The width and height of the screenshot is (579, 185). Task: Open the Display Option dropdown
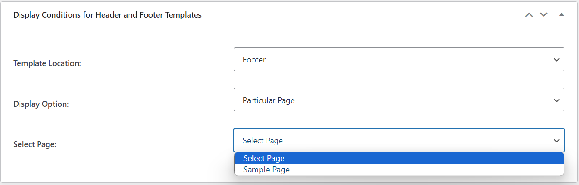coord(399,100)
